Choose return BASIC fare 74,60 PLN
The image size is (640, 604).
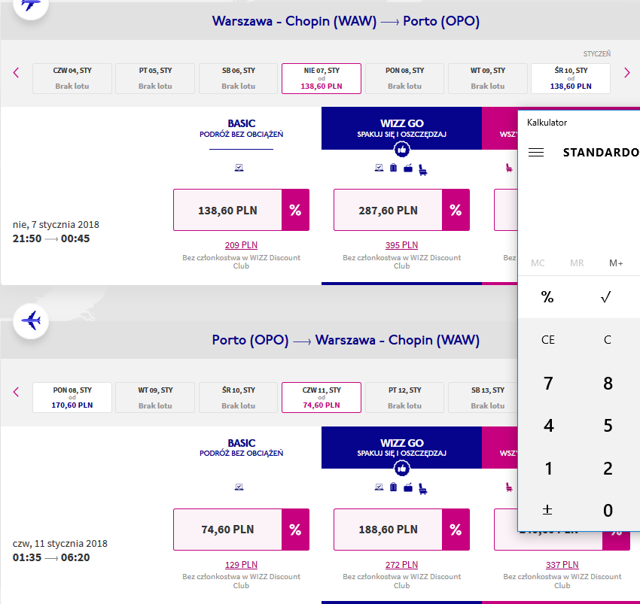pos(227,530)
